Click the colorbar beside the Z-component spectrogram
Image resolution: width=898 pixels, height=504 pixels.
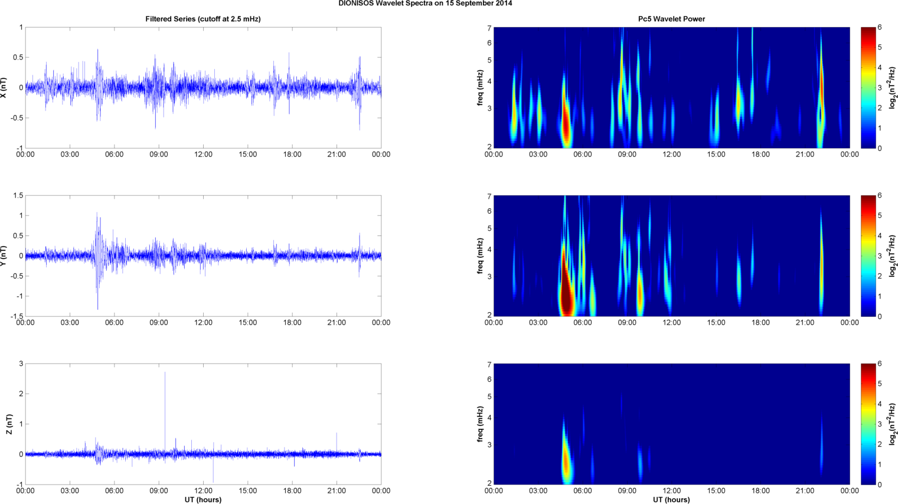(868, 424)
